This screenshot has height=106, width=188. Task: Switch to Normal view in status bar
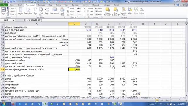tap(157, 100)
